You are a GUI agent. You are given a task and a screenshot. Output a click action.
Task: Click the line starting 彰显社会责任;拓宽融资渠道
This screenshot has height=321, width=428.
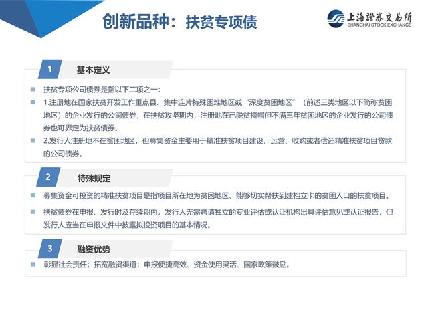point(167,265)
